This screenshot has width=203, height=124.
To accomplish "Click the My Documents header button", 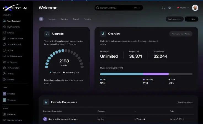I will click(x=175, y=19).
